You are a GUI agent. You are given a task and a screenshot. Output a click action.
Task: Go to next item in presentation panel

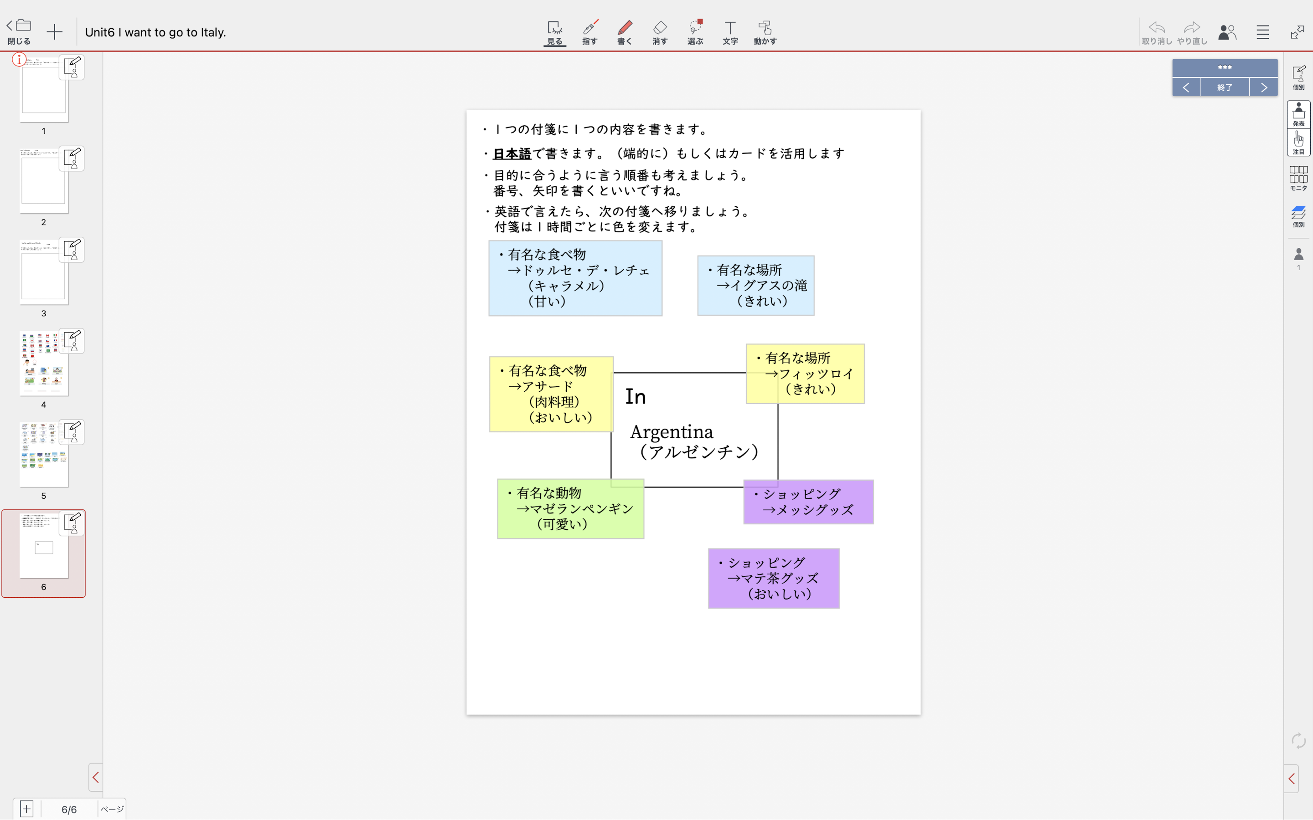click(1264, 87)
